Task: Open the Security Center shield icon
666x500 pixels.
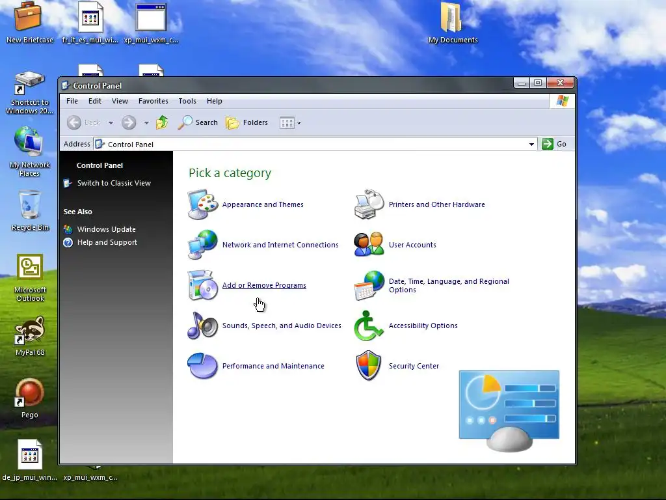Action: [369, 366]
